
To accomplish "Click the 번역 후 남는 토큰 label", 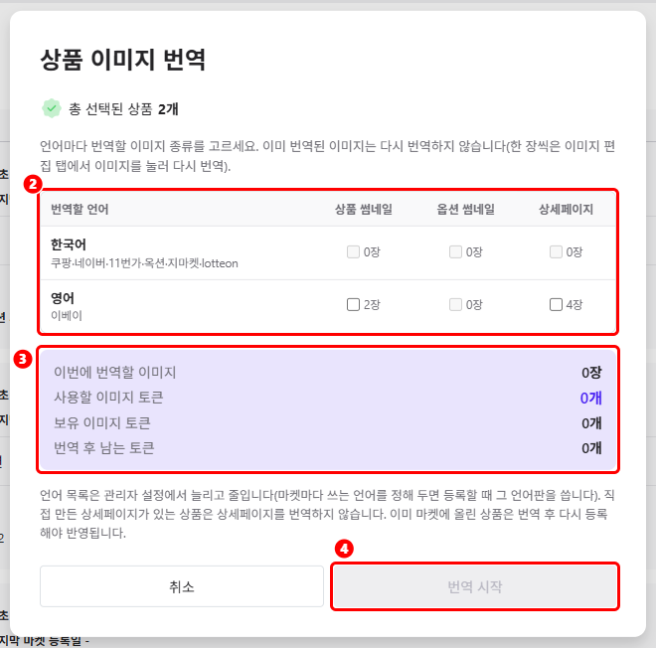I will pyautogui.click(x=103, y=448).
